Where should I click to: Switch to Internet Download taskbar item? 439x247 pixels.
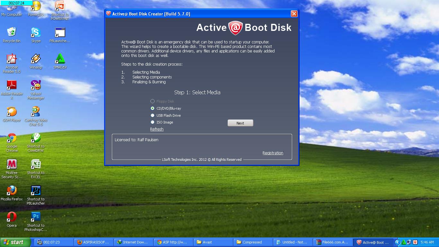(x=133, y=242)
